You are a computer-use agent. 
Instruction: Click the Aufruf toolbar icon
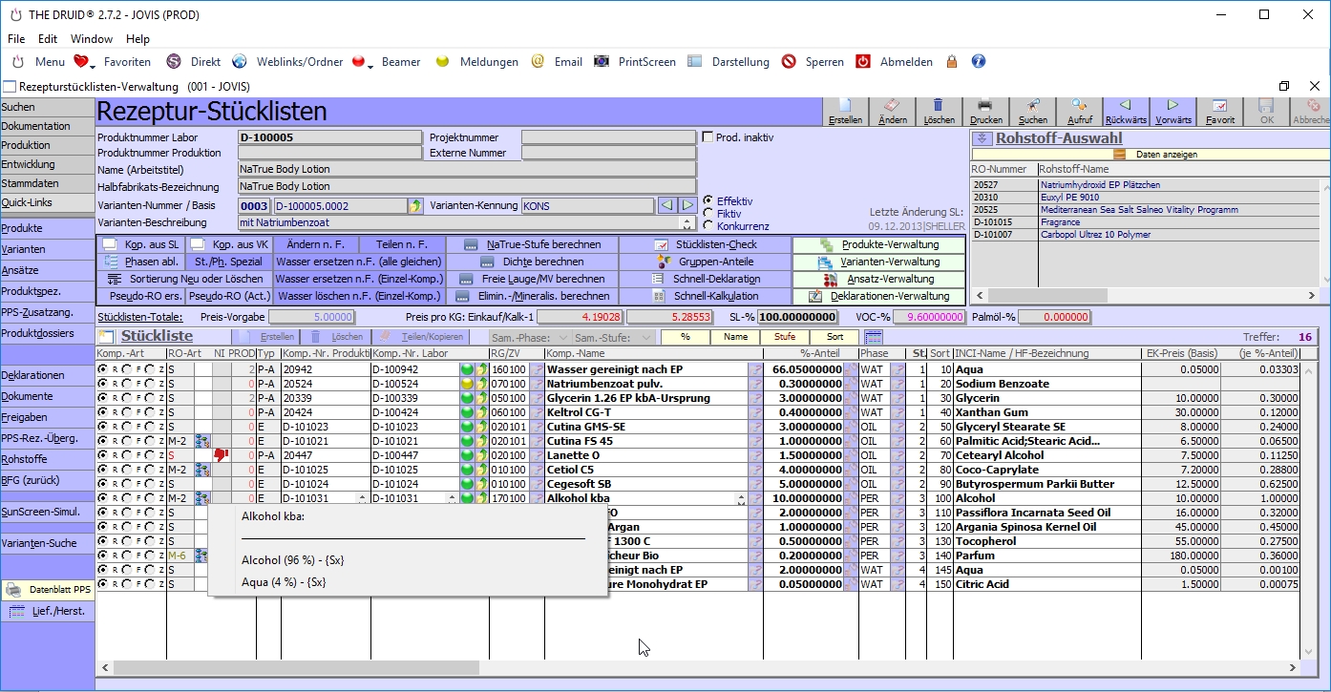click(x=1079, y=107)
